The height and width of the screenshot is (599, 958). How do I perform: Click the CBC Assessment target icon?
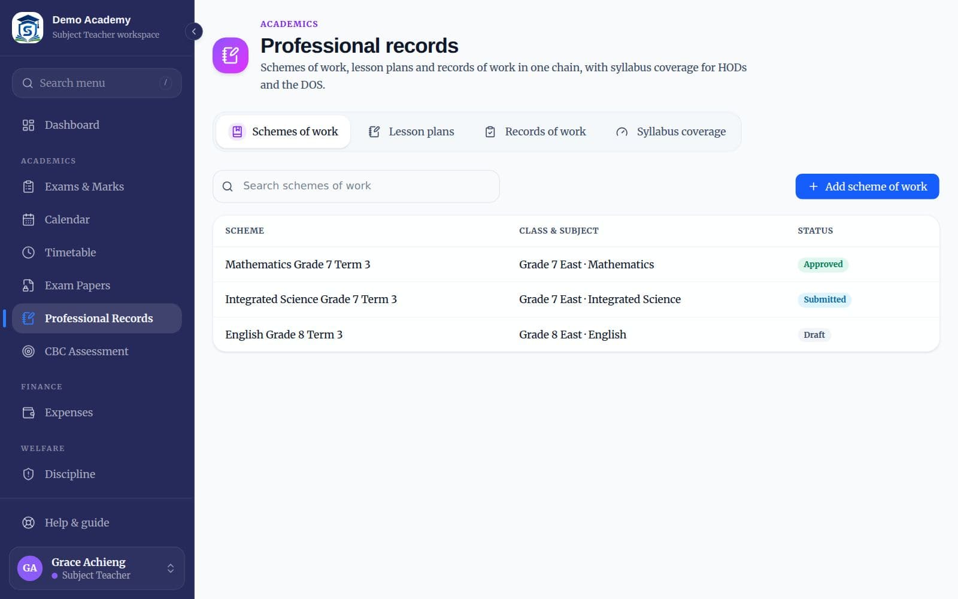point(28,352)
